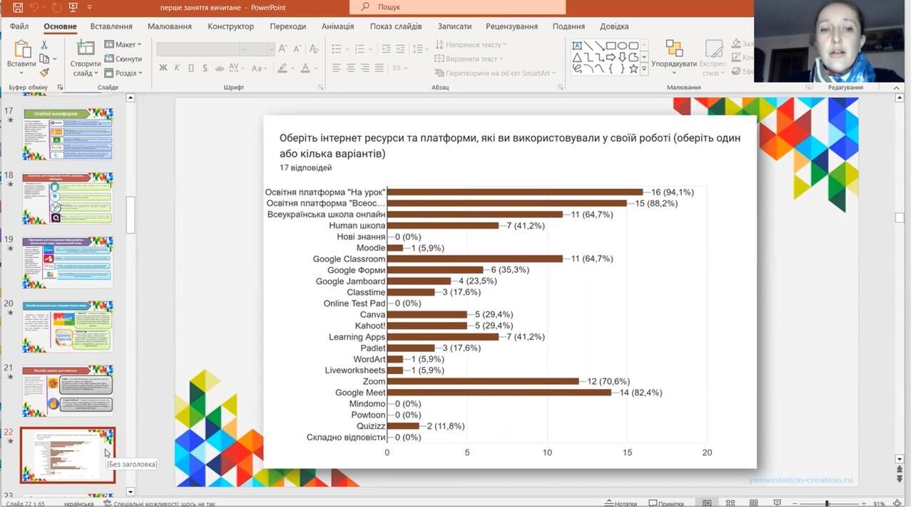The height and width of the screenshot is (513, 913).
Task: Click the Пошук search box
Action: click(457, 7)
